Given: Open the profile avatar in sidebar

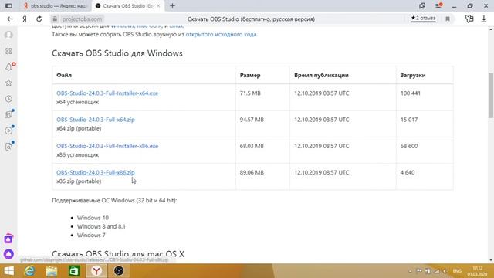Looking at the screenshot, I should 8,35.
